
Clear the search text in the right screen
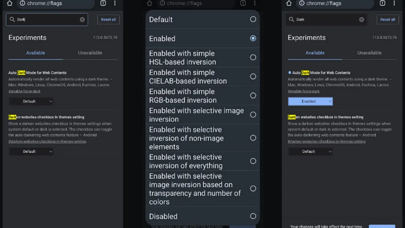coord(361,19)
